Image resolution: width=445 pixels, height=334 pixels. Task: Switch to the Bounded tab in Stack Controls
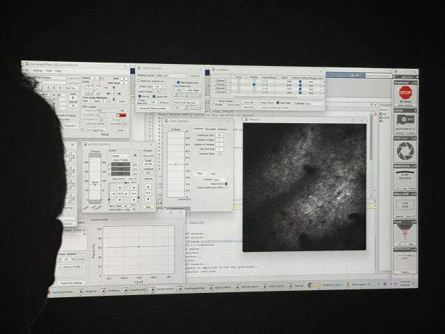click(212, 129)
